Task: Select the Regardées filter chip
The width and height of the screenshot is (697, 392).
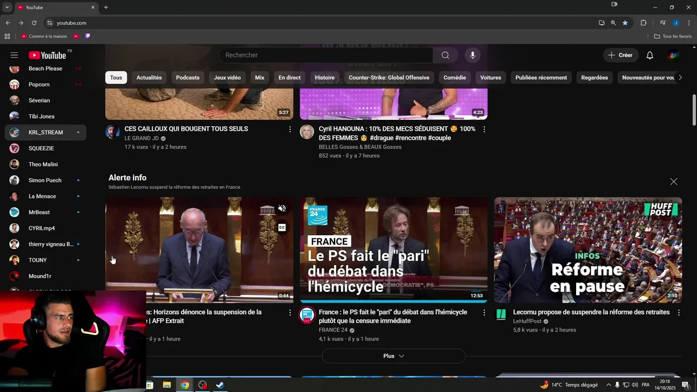Action: click(595, 77)
